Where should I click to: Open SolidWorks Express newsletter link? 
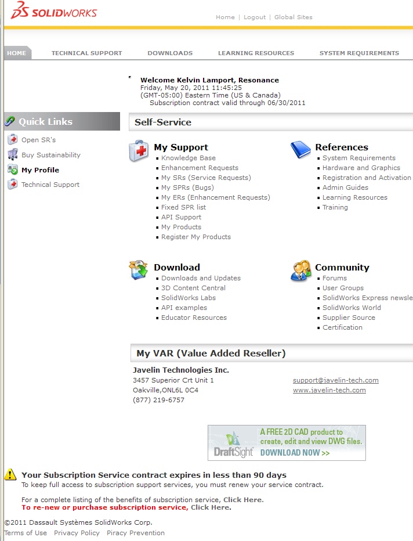[368, 298]
